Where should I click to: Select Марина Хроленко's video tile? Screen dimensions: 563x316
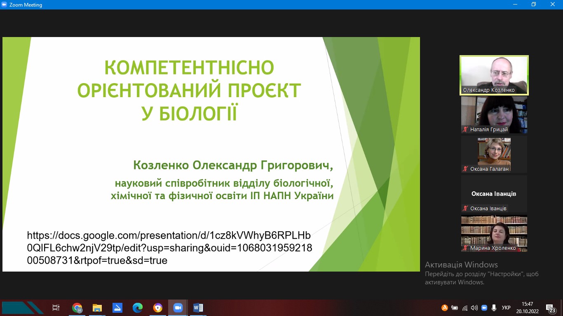(494, 233)
